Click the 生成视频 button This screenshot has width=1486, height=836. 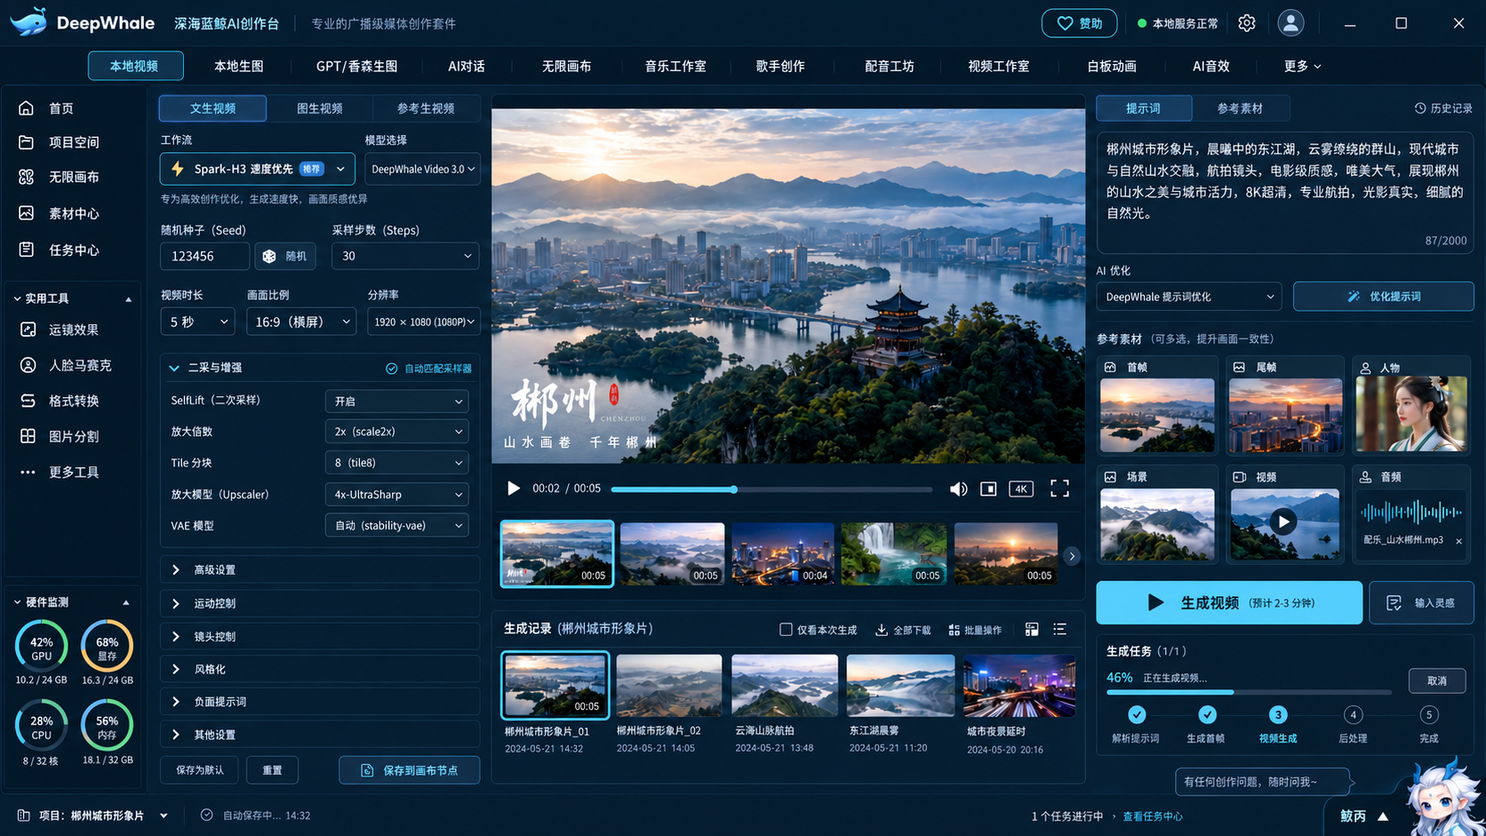point(1229,602)
